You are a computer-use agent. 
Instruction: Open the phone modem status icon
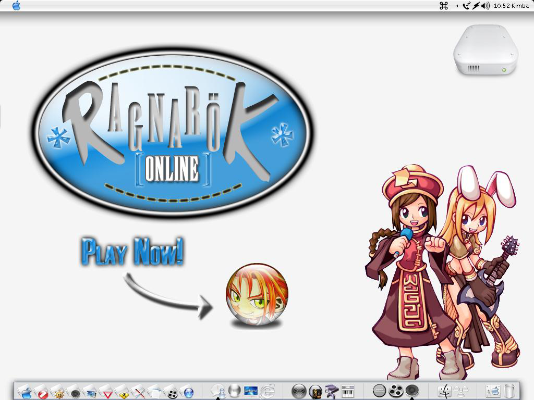(x=466, y=6)
